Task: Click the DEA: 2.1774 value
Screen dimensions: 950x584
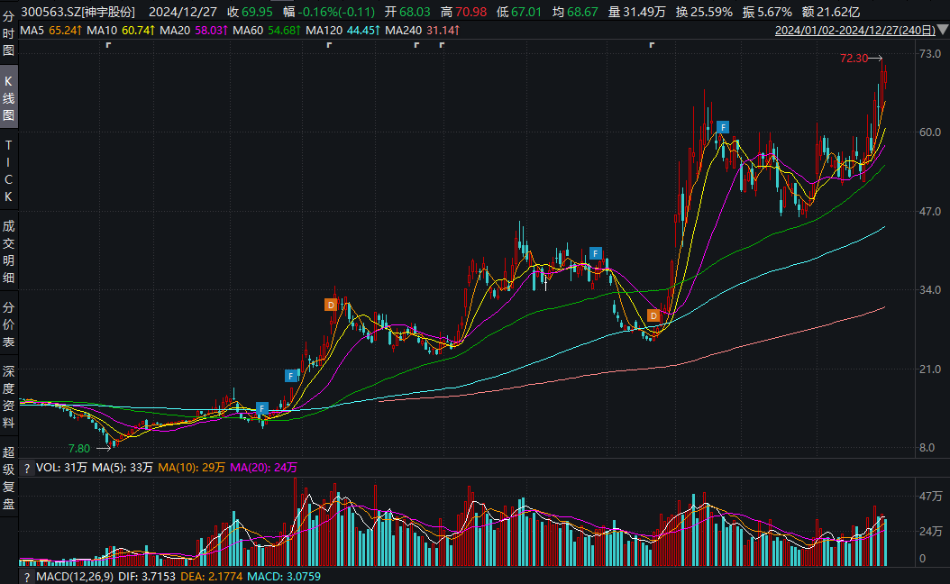Action: click(212, 577)
